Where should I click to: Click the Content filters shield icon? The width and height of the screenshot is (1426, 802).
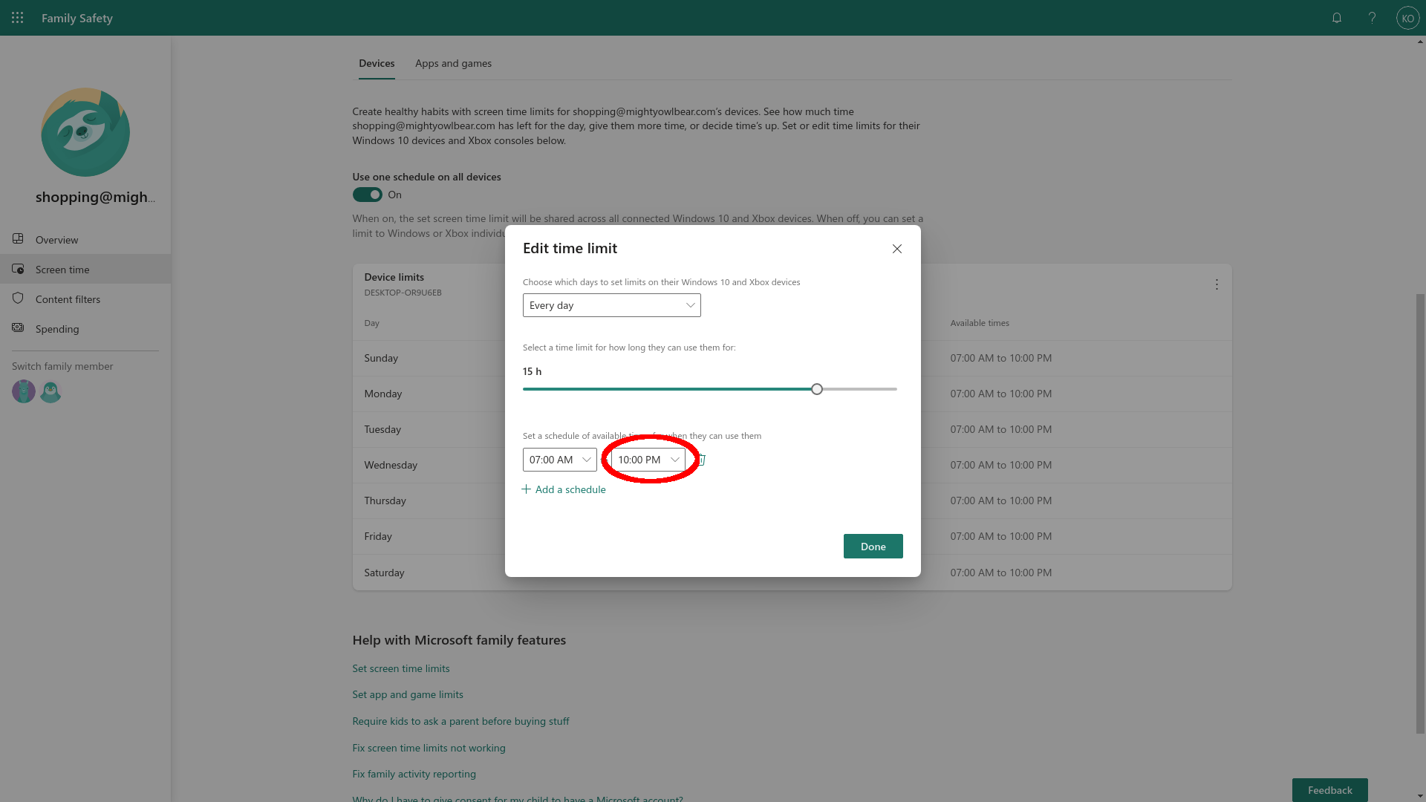(x=19, y=299)
